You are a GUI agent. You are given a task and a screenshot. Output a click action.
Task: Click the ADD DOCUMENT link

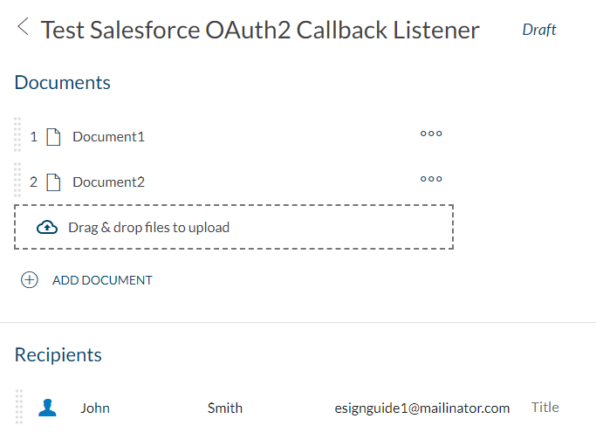[102, 280]
